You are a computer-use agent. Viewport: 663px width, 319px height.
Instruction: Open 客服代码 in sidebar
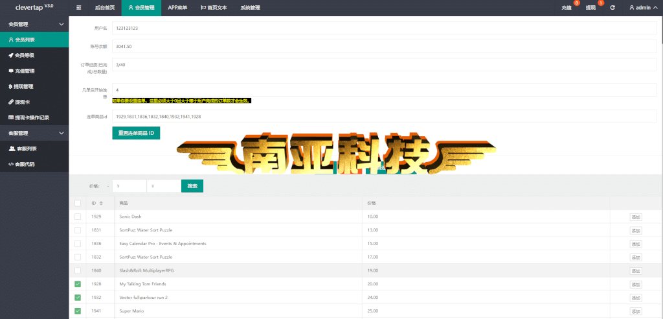click(34, 164)
